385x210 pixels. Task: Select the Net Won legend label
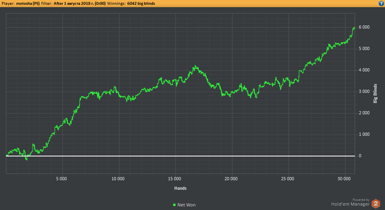[x=186, y=205]
